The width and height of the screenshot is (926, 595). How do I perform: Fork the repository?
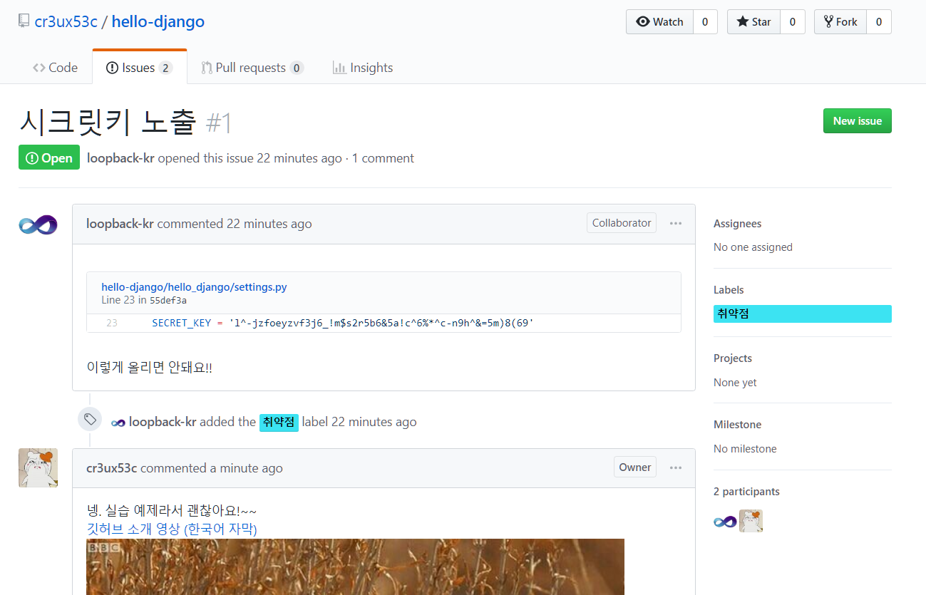pyautogui.click(x=840, y=22)
